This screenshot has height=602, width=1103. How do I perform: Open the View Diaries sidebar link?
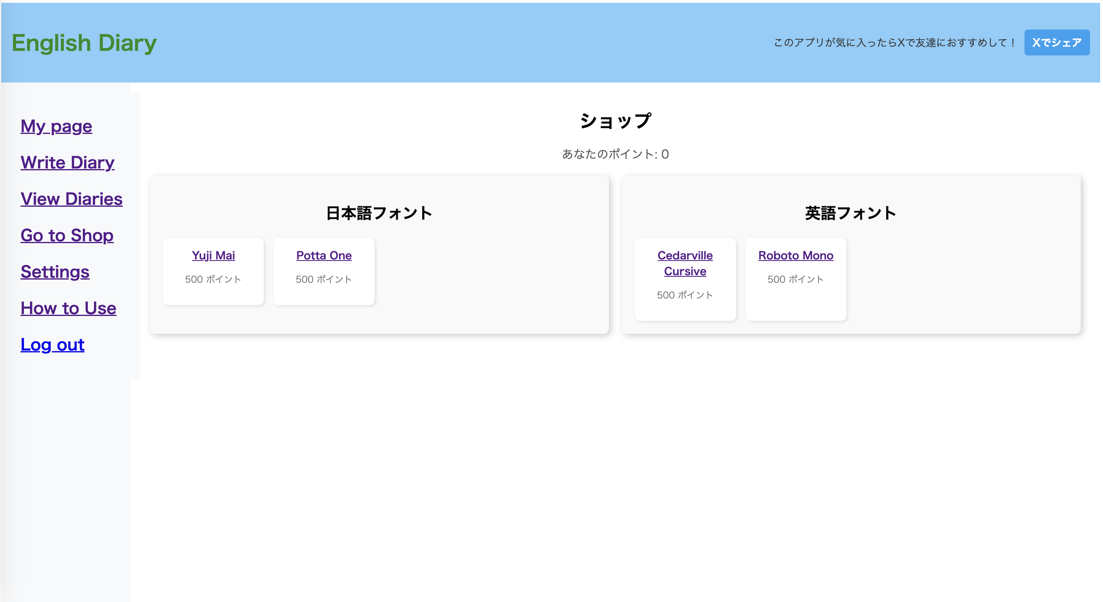point(72,199)
